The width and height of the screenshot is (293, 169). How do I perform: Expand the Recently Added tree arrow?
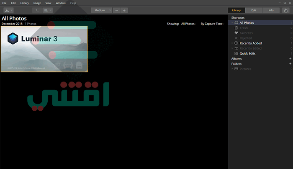tap(232, 43)
